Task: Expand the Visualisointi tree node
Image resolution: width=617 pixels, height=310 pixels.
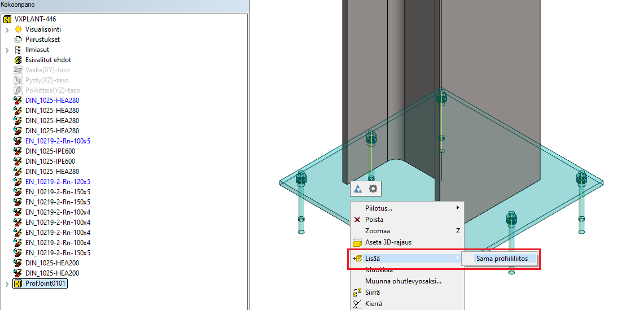Action: 7,29
